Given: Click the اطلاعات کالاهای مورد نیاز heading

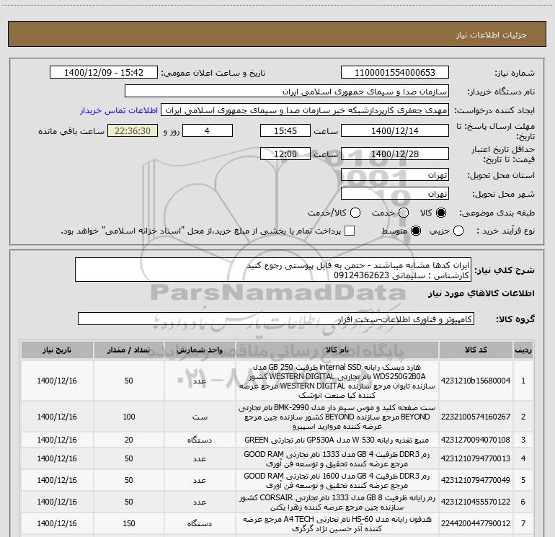Looking at the screenshot, I should pyautogui.click(x=481, y=293).
